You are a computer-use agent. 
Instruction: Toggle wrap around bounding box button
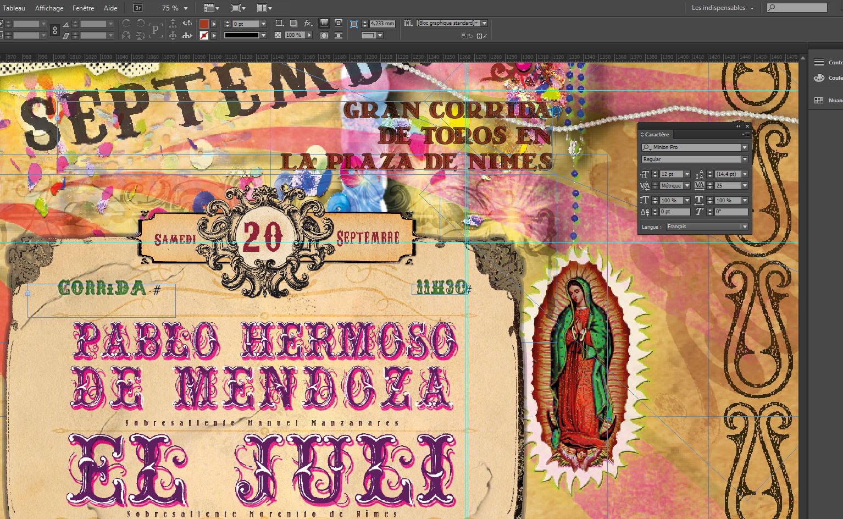coord(339,24)
